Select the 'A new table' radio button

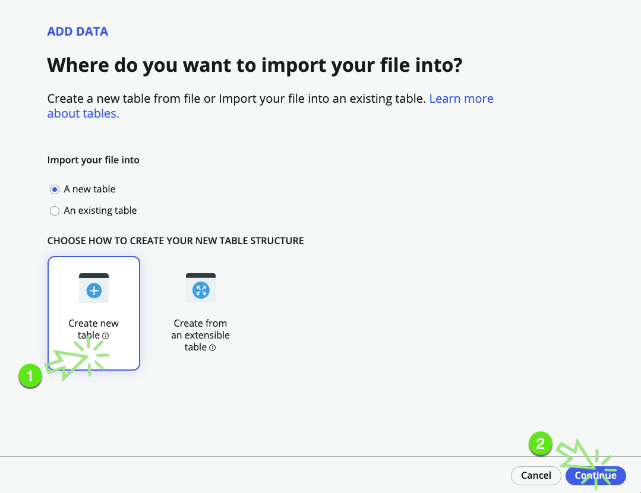[55, 189]
